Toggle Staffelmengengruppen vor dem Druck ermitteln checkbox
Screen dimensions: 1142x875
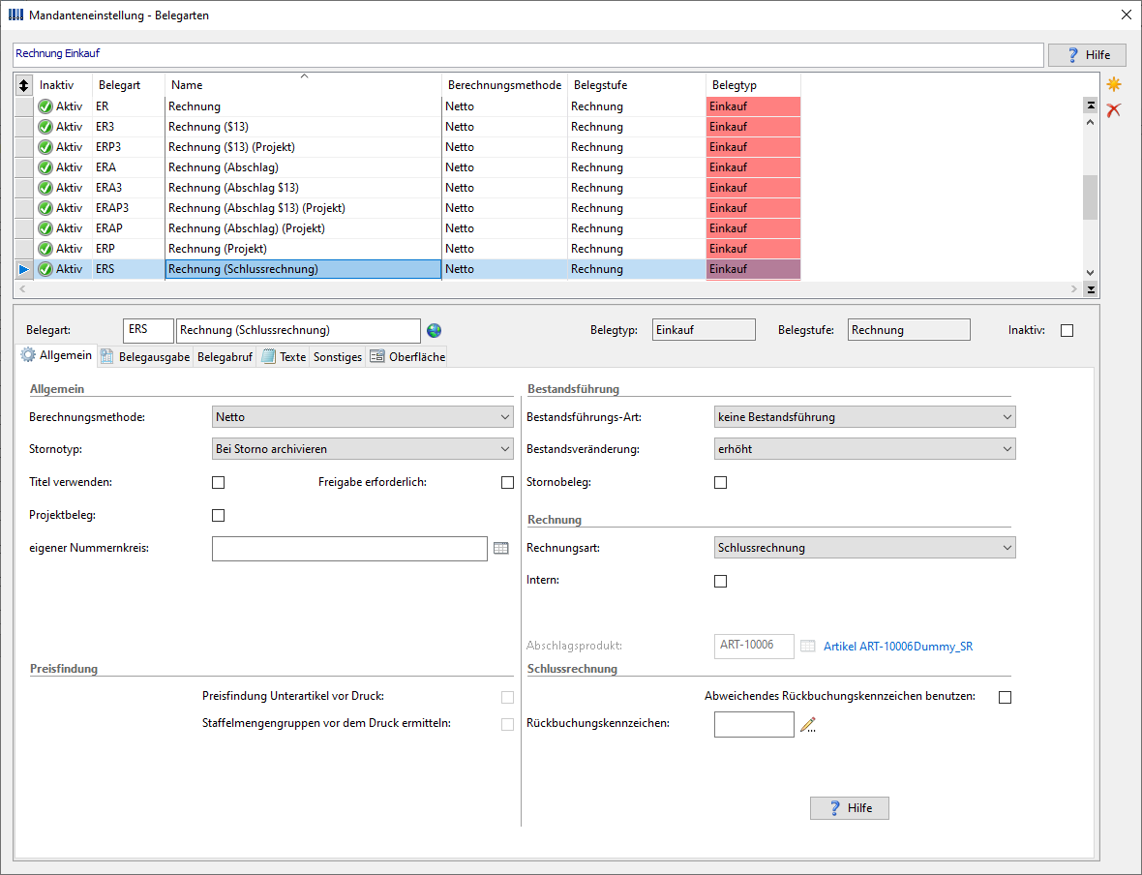point(508,724)
